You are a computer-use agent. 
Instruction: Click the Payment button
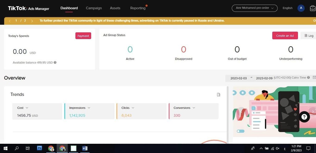[x=83, y=36]
